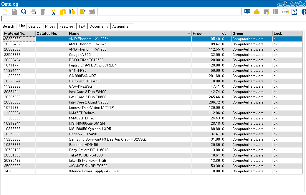Image resolution: width=306 pixels, height=195 pixels.
Task: Click the partly cut-off blue exit icon
Action: pyautogui.click(x=303, y=12)
